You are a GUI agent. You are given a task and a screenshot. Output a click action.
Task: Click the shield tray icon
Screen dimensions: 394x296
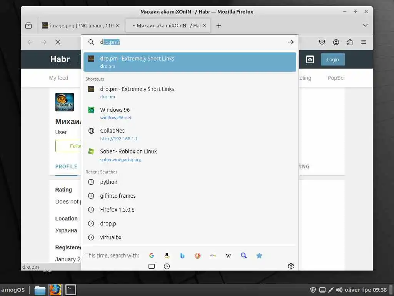coord(313,290)
